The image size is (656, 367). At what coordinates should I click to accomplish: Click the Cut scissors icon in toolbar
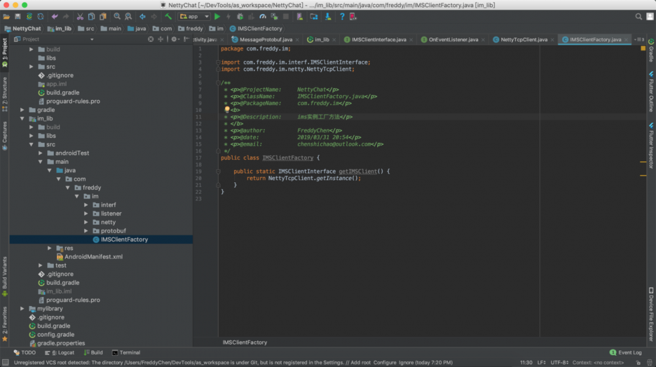click(x=80, y=16)
